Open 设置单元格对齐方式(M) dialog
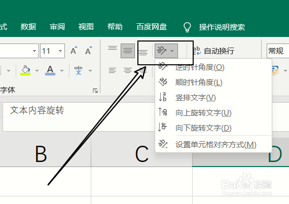Screen dimensions: 289x204 click(x=213, y=144)
